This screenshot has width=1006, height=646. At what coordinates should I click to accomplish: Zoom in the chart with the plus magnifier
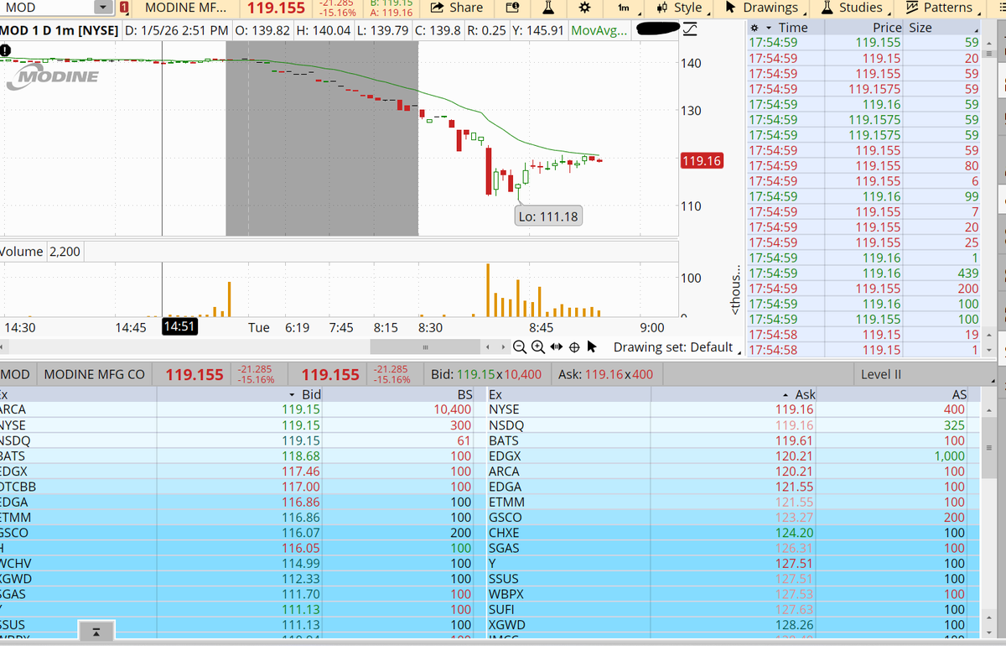point(538,346)
